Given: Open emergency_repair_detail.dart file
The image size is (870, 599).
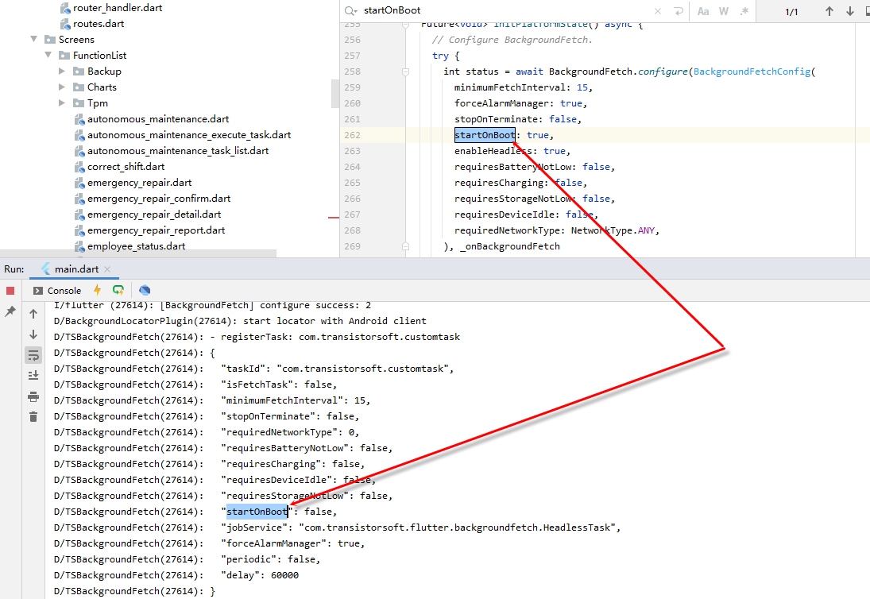Looking at the screenshot, I should [x=153, y=214].
